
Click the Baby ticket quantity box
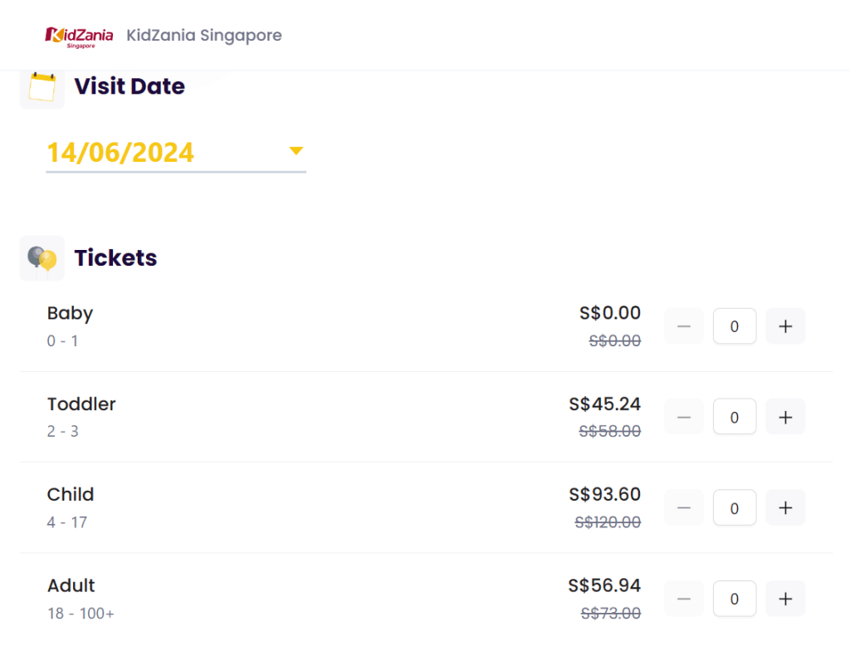(735, 326)
